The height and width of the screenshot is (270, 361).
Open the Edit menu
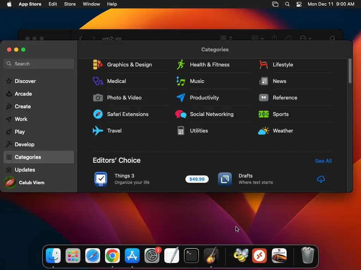(53, 4)
